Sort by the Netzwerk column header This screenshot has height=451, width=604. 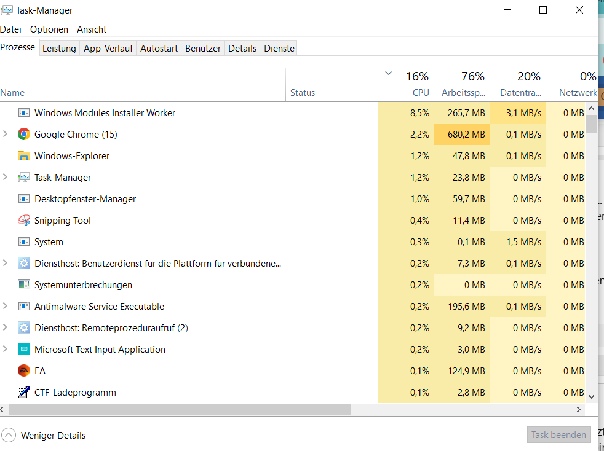(571, 85)
